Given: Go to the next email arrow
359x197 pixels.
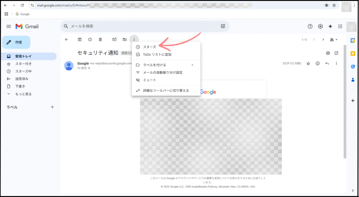Looking at the screenshot, I should point(323,40).
